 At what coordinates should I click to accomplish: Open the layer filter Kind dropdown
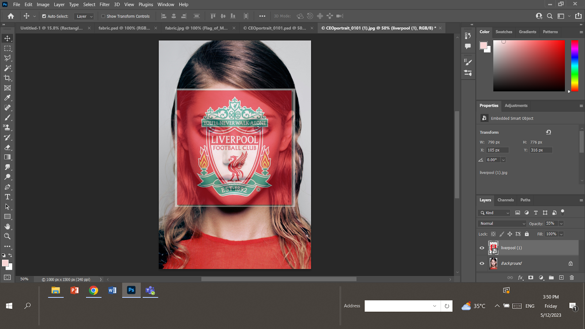point(495,213)
